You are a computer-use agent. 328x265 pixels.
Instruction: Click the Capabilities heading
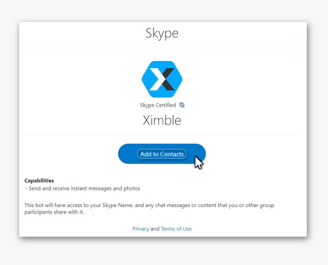click(x=39, y=180)
